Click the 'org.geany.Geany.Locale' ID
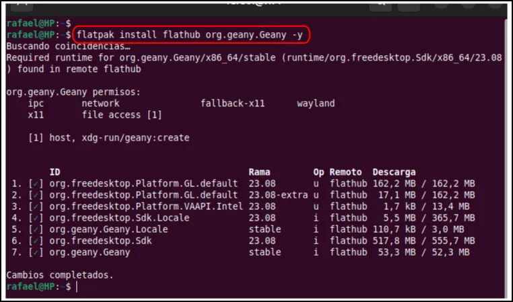This screenshot has height=302, width=513. [x=108, y=229]
